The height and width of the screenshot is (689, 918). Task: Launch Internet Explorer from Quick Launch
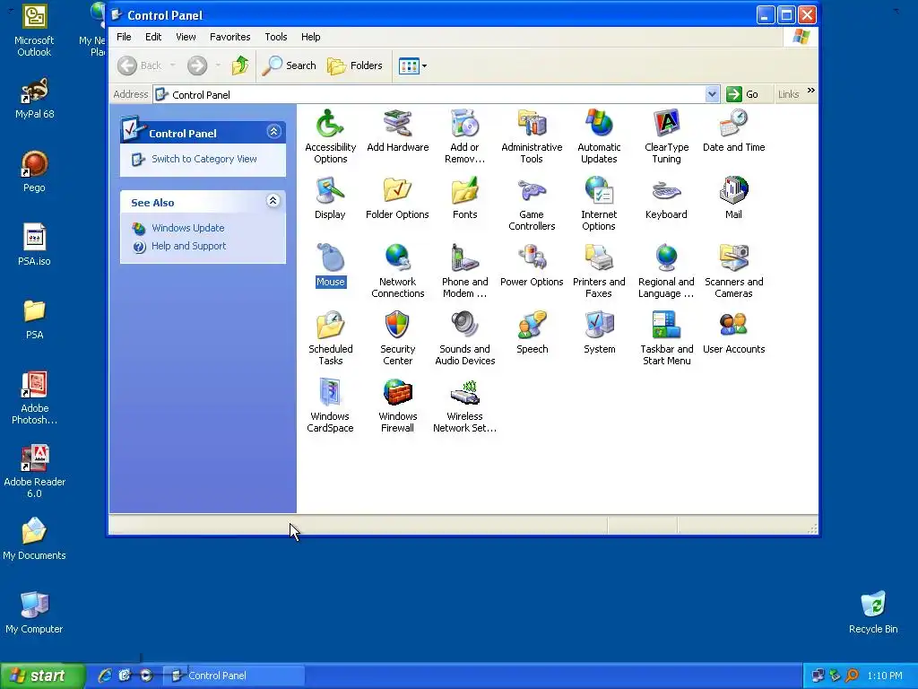[104, 676]
